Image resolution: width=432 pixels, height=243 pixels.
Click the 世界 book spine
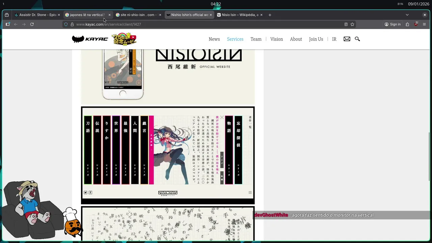click(116, 150)
